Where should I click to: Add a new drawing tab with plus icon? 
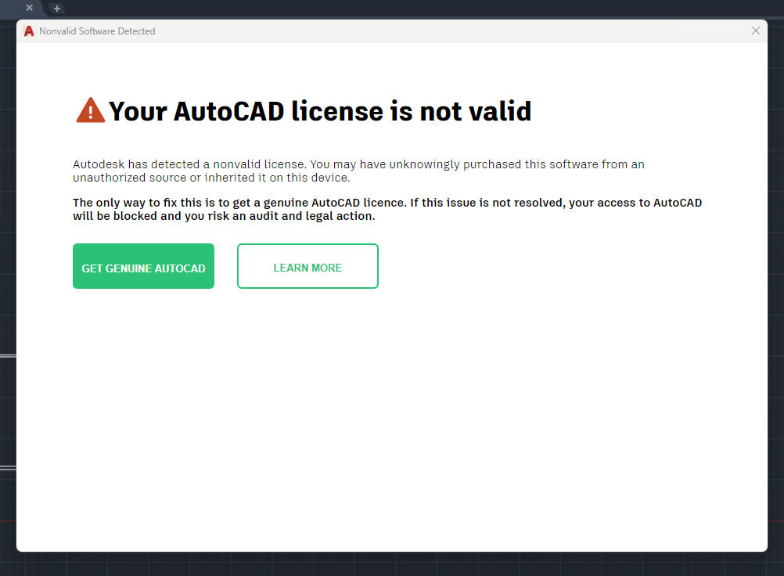coord(57,9)
